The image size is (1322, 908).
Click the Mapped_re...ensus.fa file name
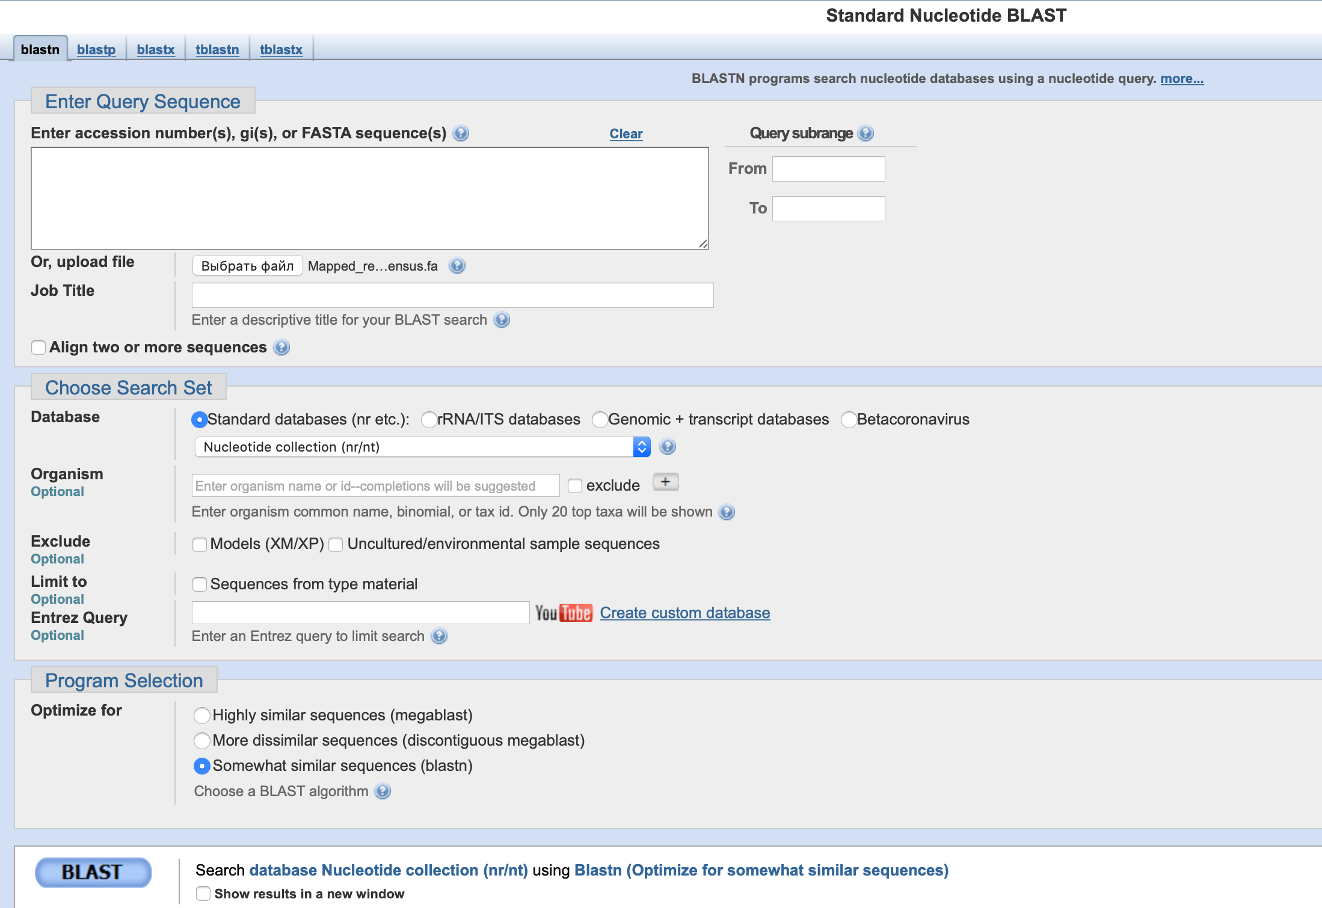[x=373, y=266]
